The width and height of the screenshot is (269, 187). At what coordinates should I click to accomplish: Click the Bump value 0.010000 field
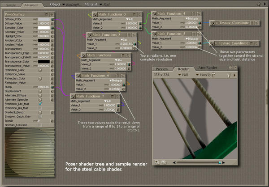click(x=44, y=87)
